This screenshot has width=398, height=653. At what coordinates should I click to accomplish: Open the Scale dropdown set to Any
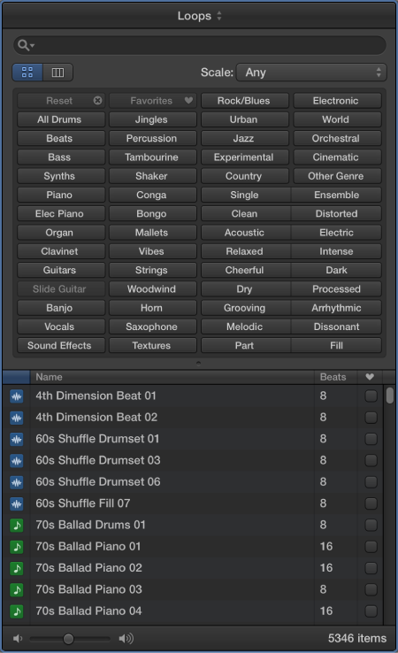point(311,73)
